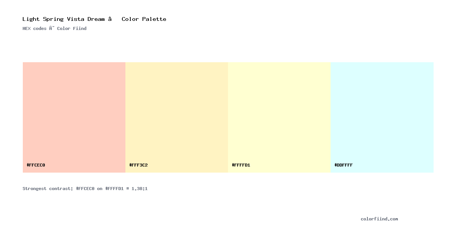Open the colorfiind.com link
This screenshot has height=239, width=456.
tap(379, 219)
